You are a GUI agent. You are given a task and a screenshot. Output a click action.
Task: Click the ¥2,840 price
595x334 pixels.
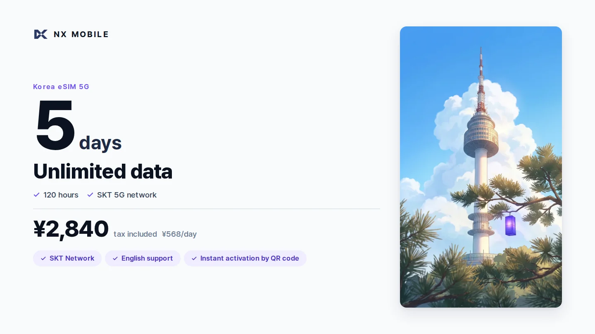[x=71, y=229]
